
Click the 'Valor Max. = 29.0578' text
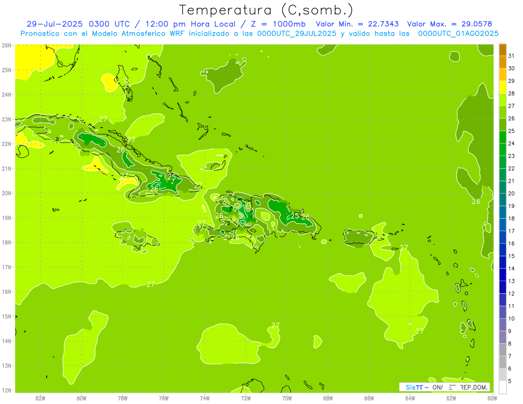click(450, 24)
